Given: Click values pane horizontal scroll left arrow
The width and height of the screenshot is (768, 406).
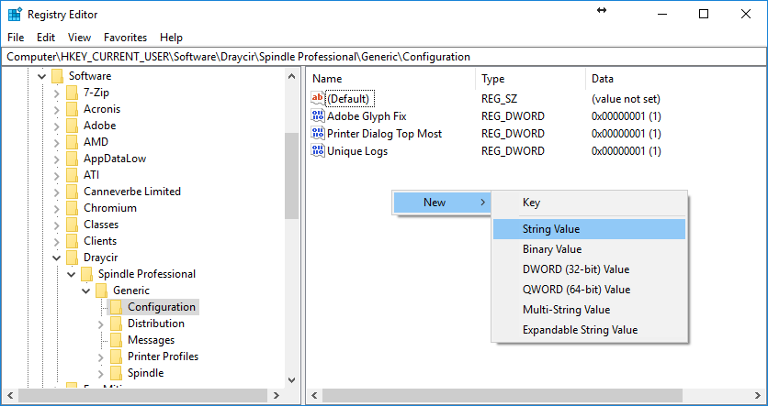Looking at the screenshot, I should tap(314, 395).
